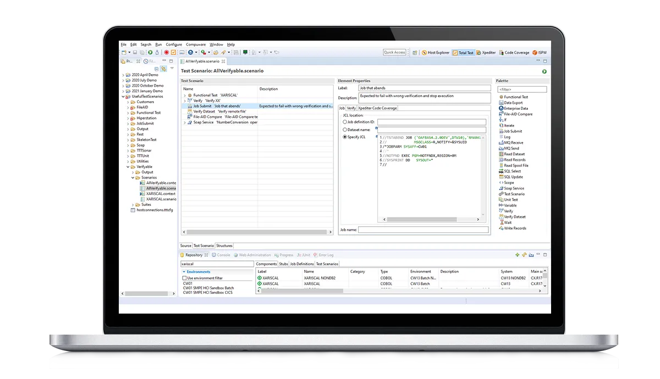The width and height of the screenshot is (660, 379).
Task: Select Iterate in the Palette
Action: point(507,126)
